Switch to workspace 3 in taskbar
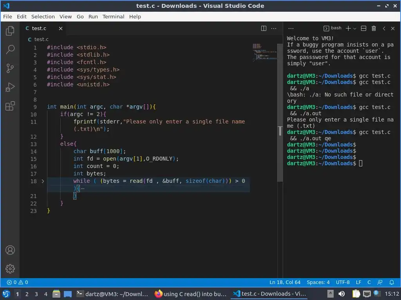Screen dimensions: 401x300 (x=36, y=294)
